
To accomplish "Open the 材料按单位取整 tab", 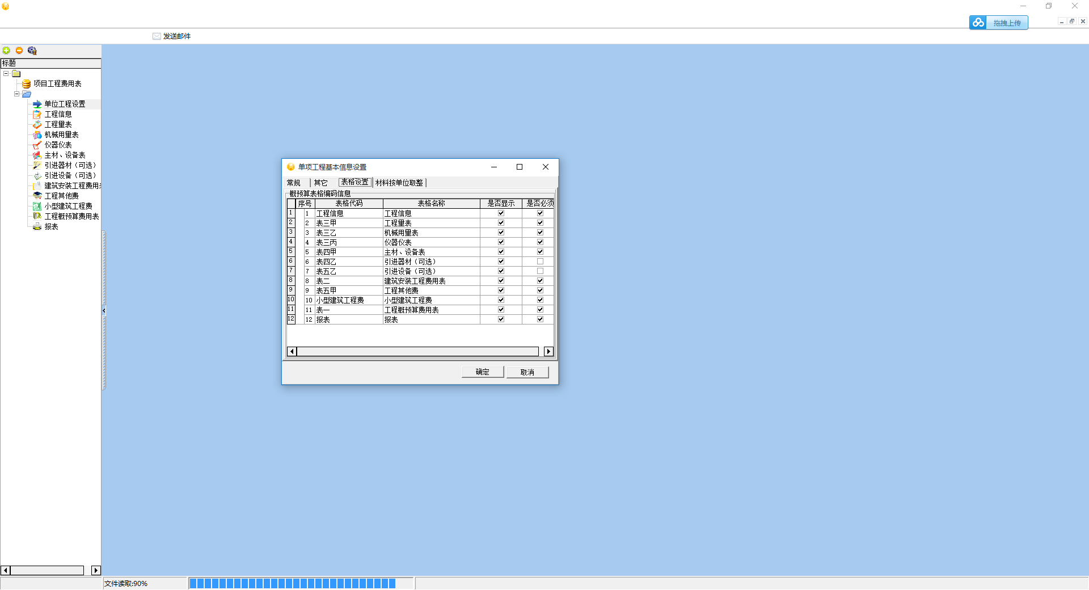I will 399,183.
